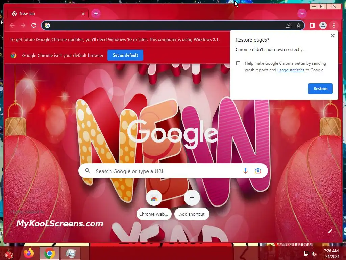Click the magnifier icon in the search box

click(x=88, y=171)
